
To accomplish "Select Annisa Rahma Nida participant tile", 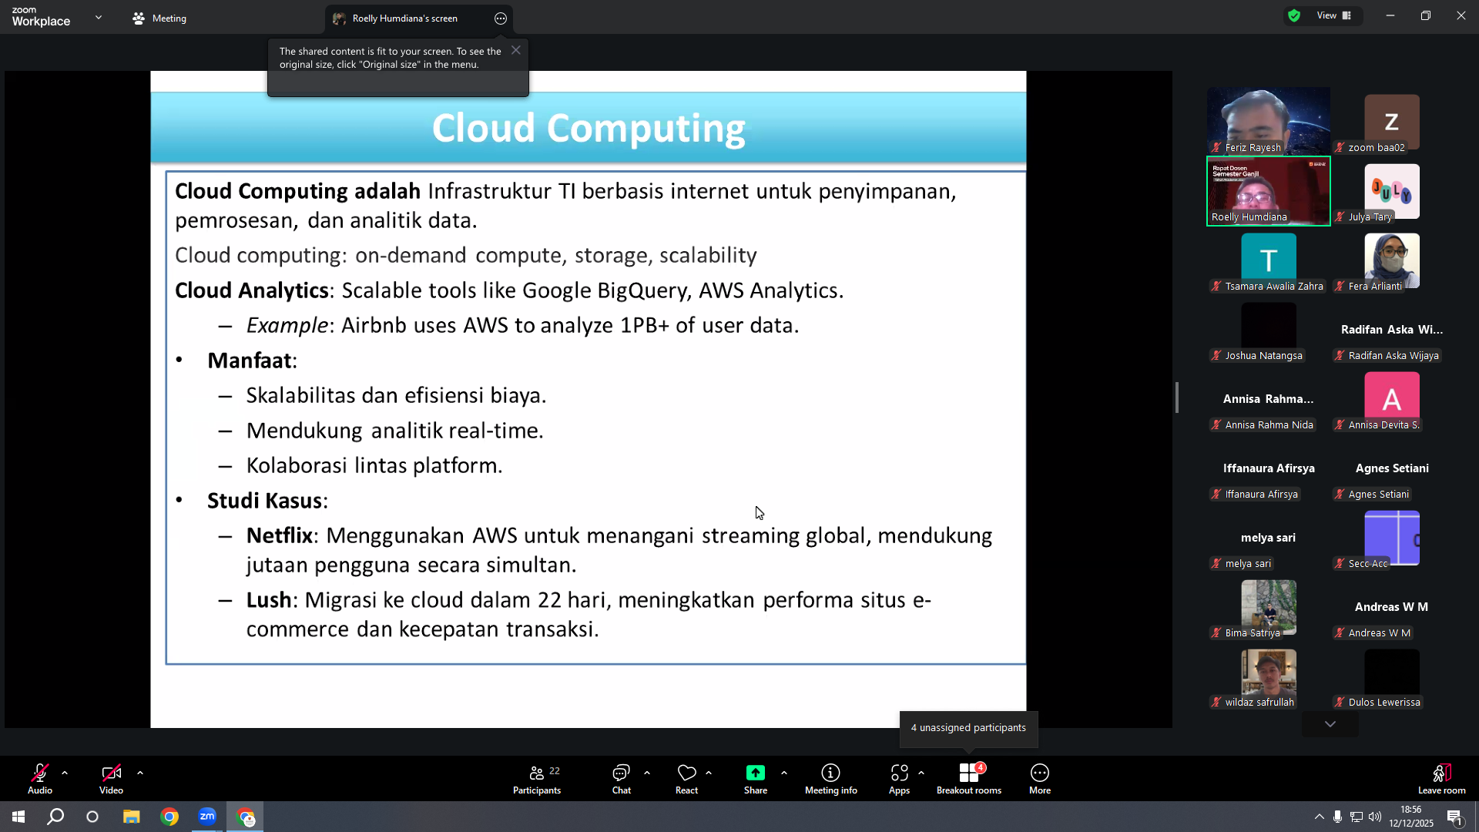I will click(1269, 398).
